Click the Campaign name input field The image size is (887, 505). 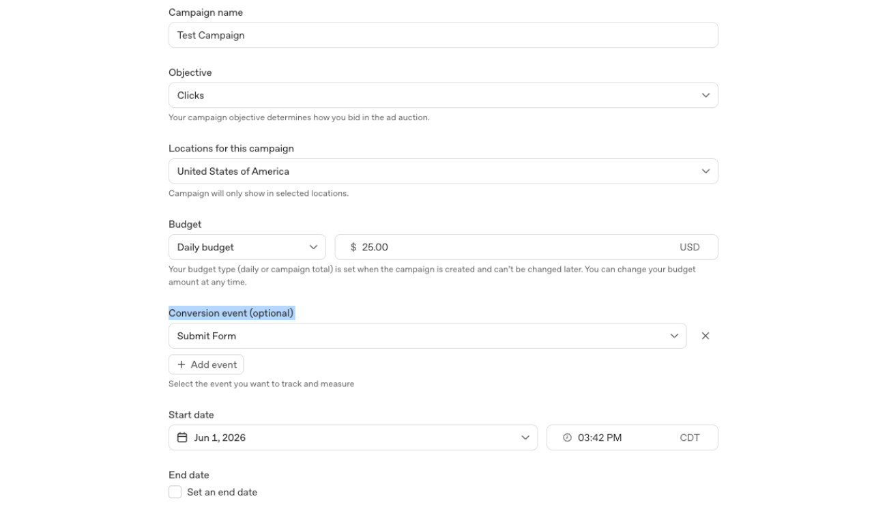[x=443, y=35]
